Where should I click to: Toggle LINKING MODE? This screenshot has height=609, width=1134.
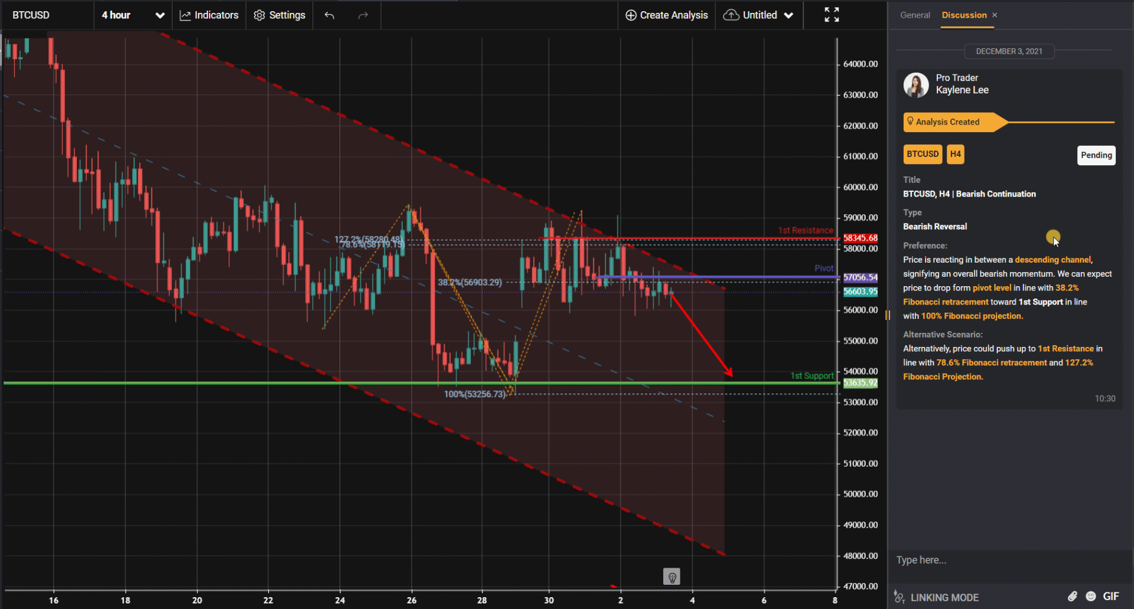[x=937, y=597]
